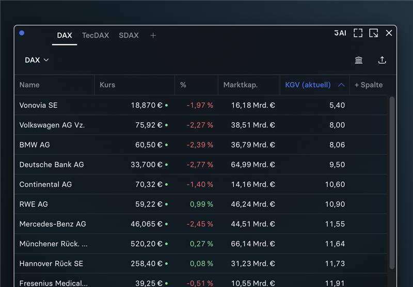The width and height of the screenshot is (413, 287).
Task: Click Münchener Rück change 0,27 %
Action: click(x=201, y=244)
